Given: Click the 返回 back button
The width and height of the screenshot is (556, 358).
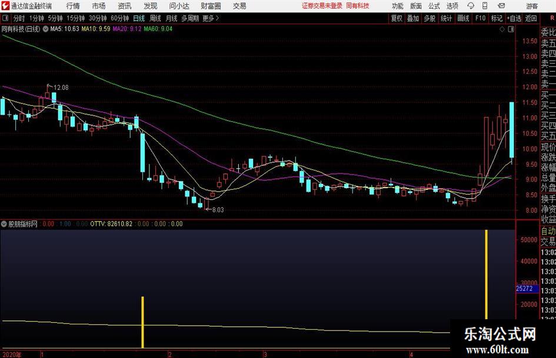Looking at the screenshot, I should (x=531, y=18).
